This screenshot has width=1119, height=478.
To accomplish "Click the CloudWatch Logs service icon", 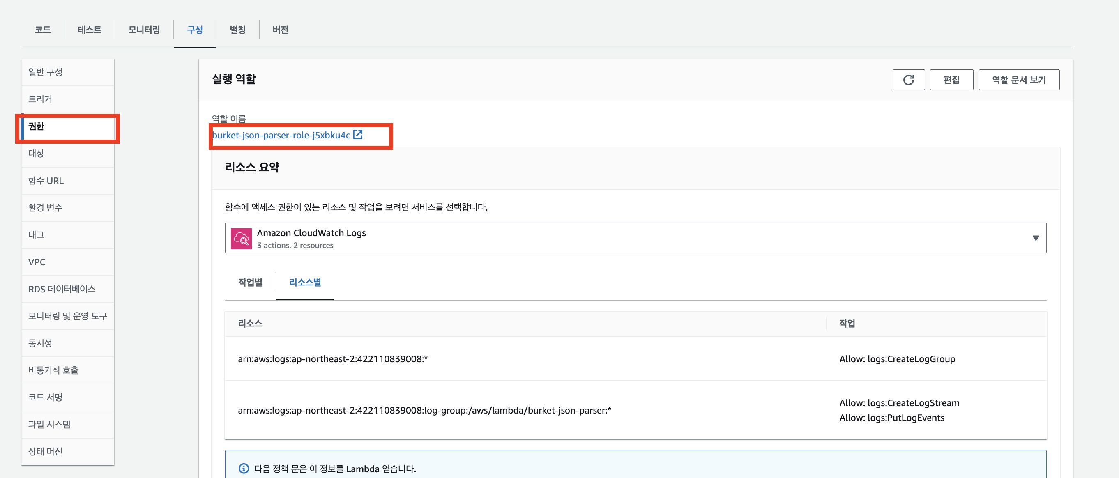I will 241,238.
